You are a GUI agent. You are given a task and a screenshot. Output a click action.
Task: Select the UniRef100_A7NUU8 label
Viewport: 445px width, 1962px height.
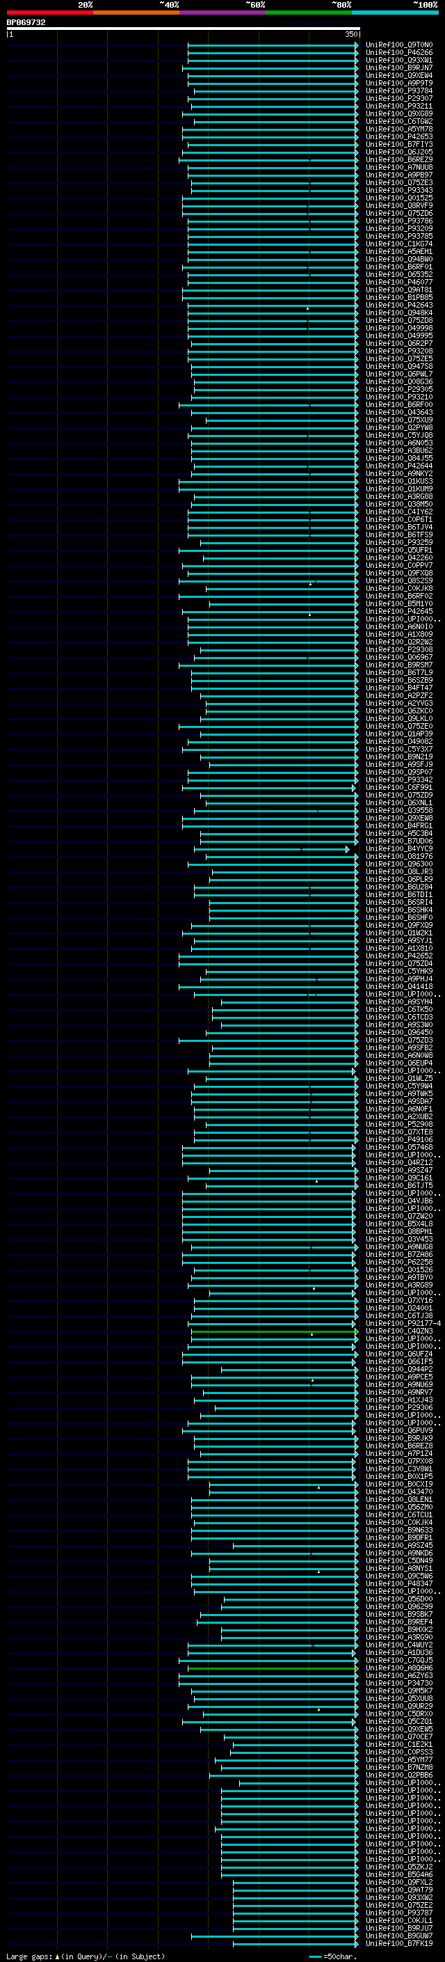(398, 167)
